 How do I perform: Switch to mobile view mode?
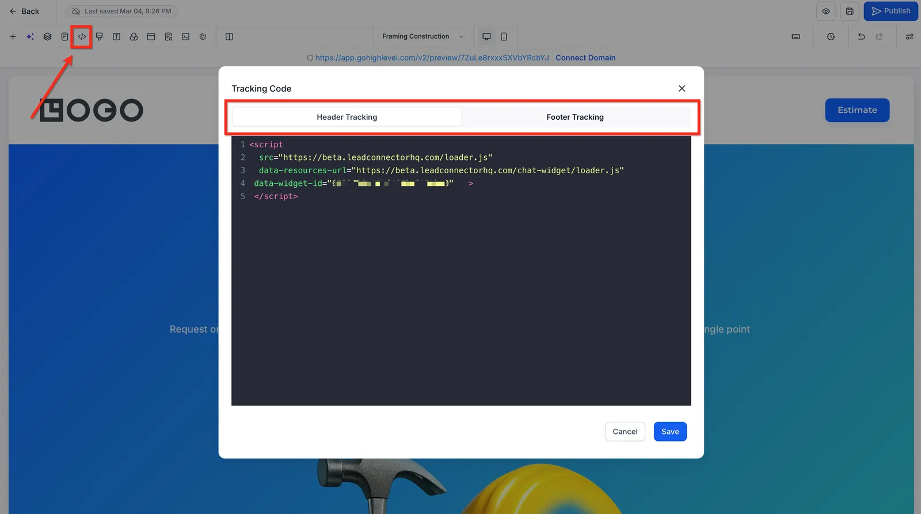click(504, 36)
